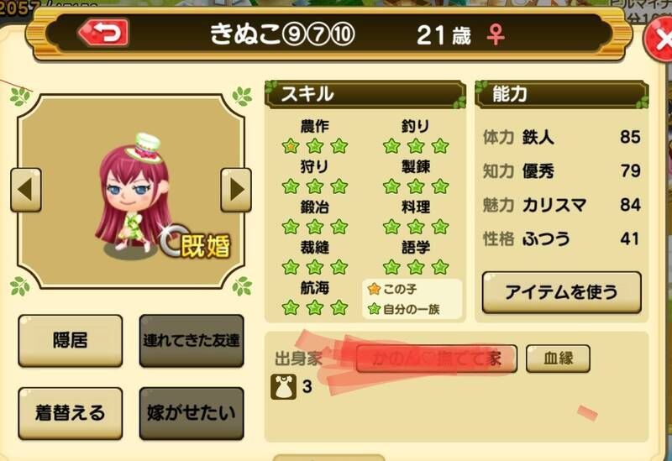Click the white dress icon
The image size is (672, 461).
[x=283, y=387]
